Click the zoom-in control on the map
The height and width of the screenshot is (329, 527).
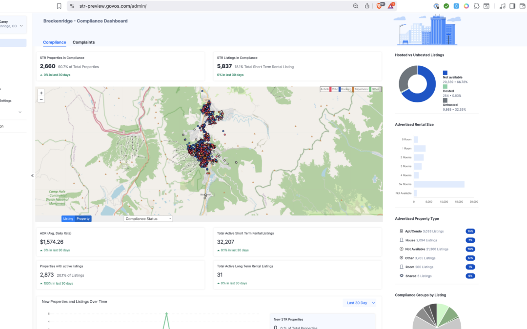click(41, 92)
